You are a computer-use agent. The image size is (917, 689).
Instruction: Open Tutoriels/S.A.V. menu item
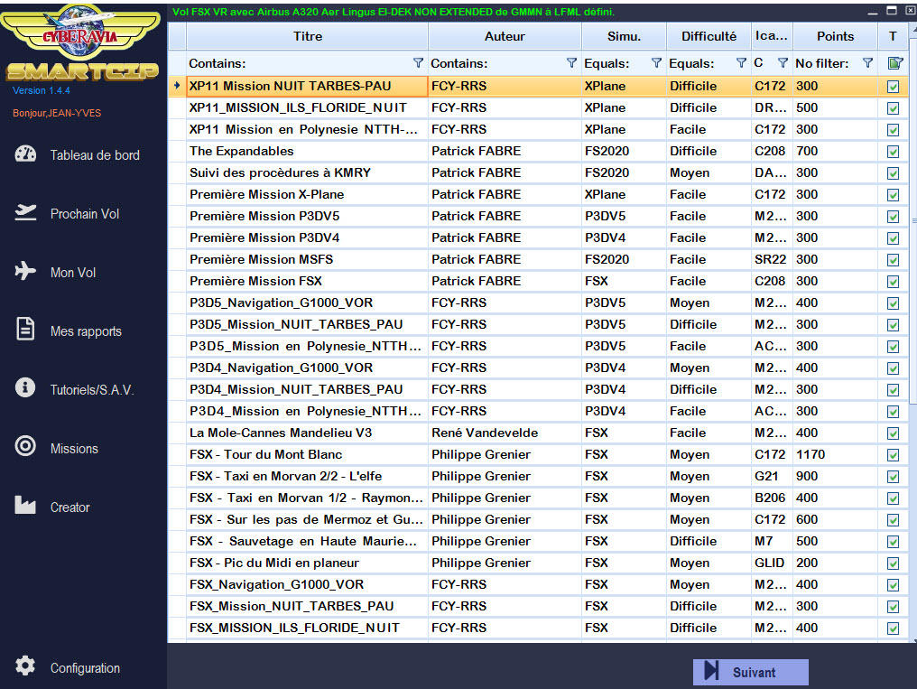coord(92,389)
